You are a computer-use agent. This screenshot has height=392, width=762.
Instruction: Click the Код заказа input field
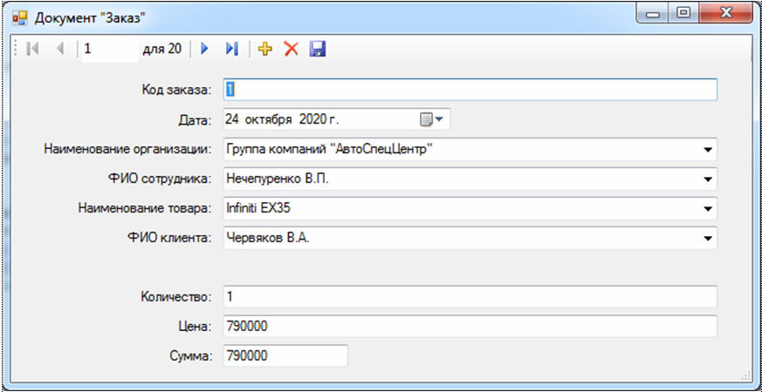470,90
